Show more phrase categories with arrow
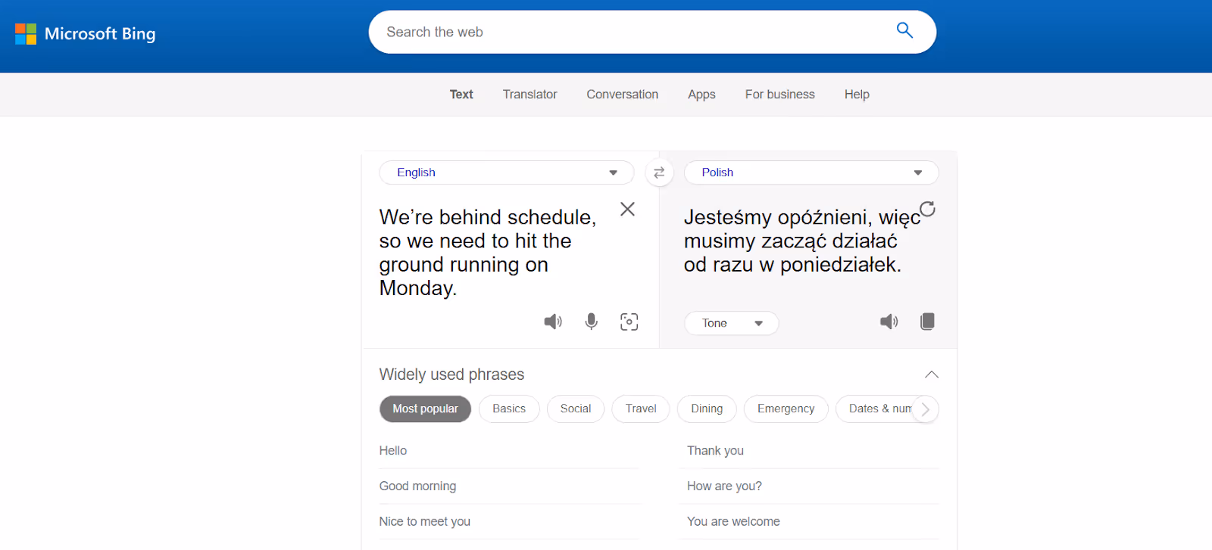This screenshot has height=550, width=1212. coord(925,409)
